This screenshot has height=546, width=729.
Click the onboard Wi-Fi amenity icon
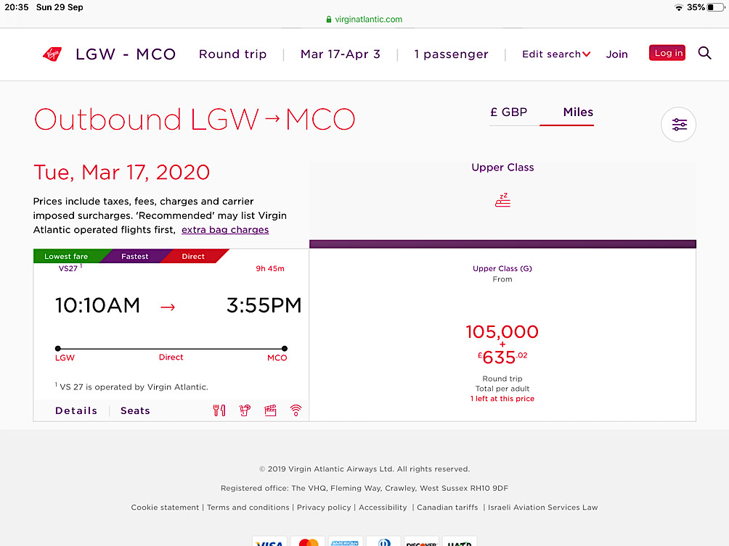click(296, 410)
